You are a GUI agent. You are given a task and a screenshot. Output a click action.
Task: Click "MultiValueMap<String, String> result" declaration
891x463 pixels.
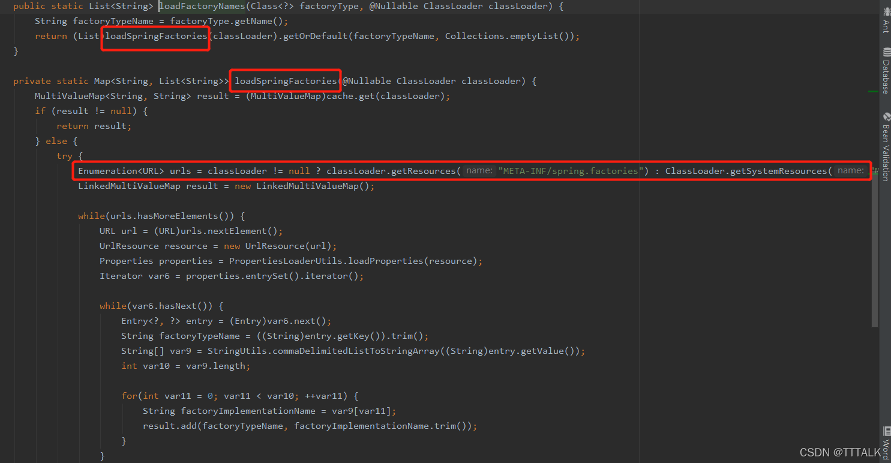click(132, 96)
